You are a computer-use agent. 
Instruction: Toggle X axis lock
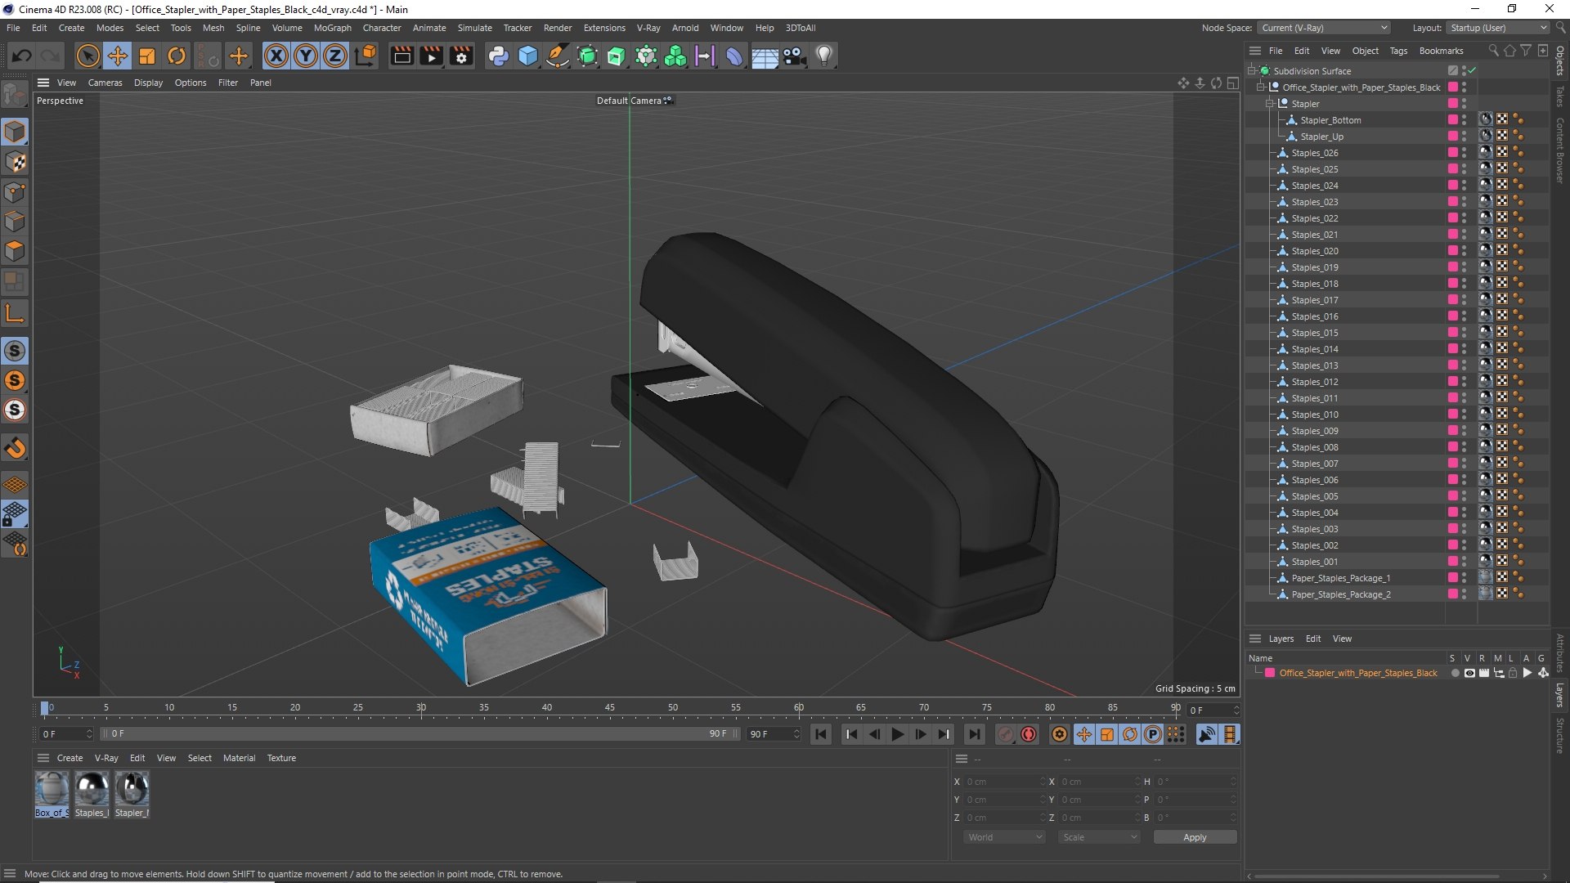point(276,56)
